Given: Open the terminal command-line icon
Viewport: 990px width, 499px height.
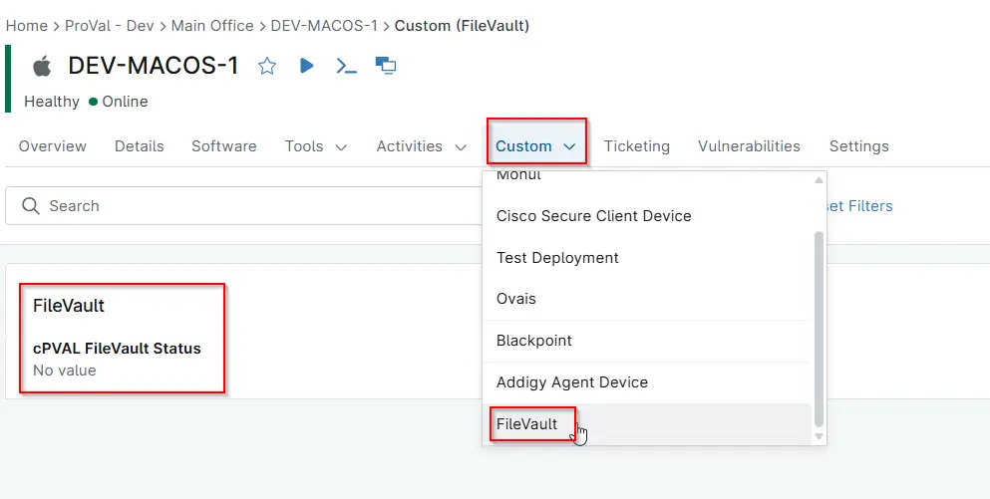Looking at the screenshot, I should click(346, 66).
